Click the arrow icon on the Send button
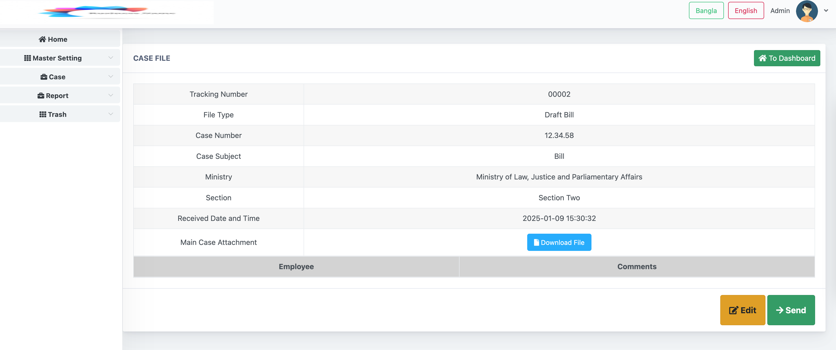Viewport: 836px width, 350px height. coord(780,310)
